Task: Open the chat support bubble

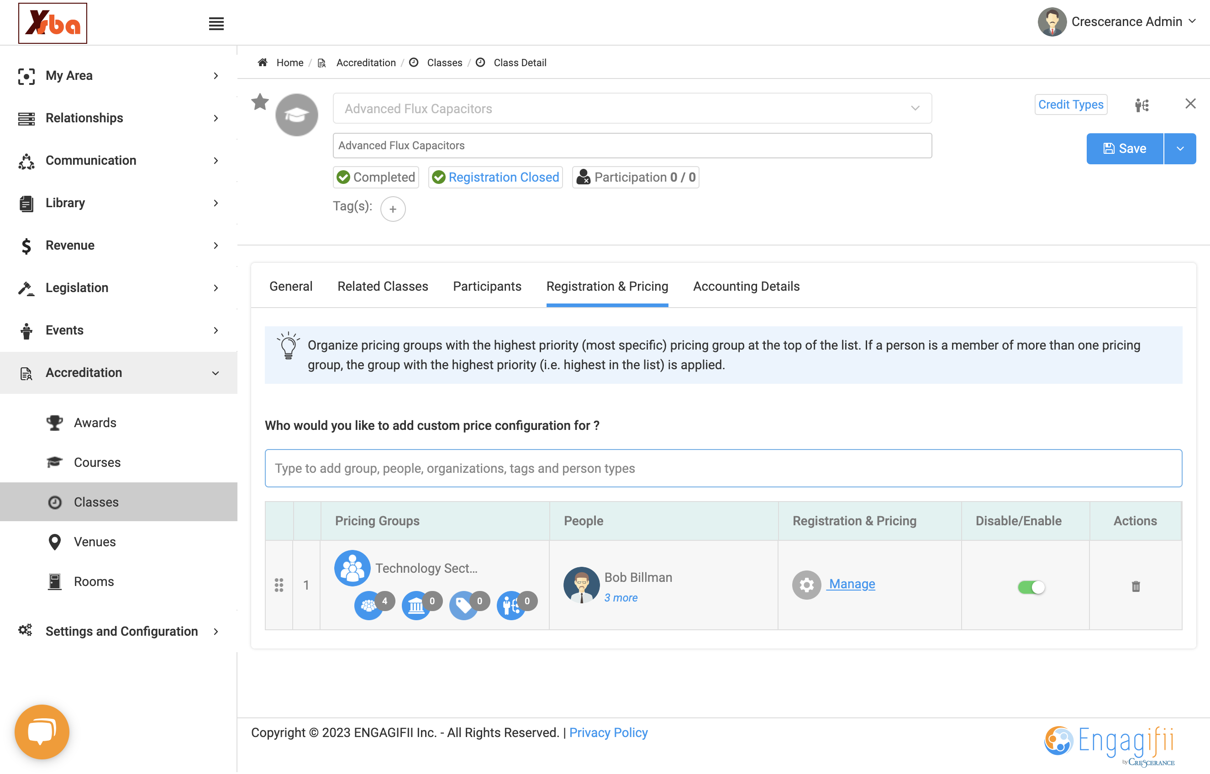Action: 42,732
